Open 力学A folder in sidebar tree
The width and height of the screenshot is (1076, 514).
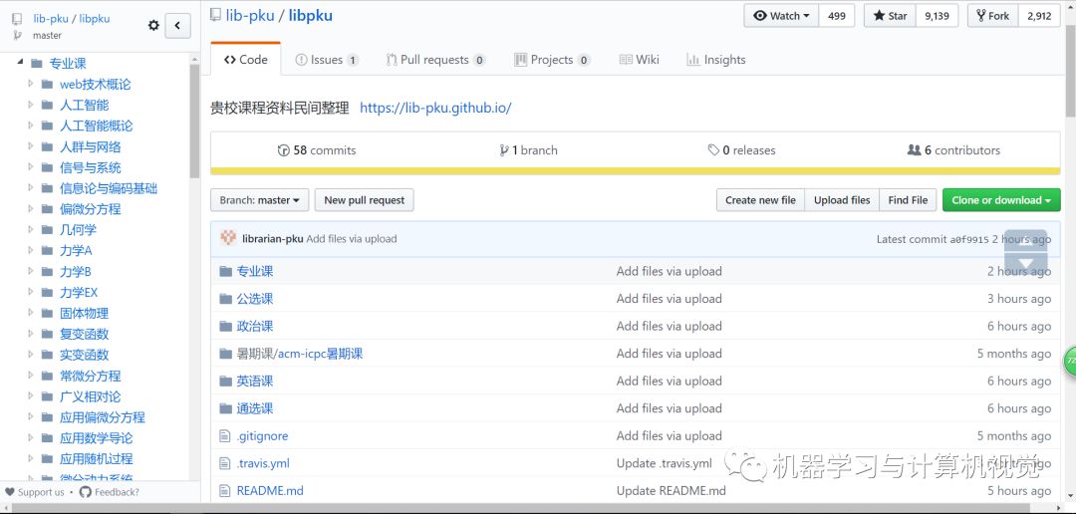76,250
